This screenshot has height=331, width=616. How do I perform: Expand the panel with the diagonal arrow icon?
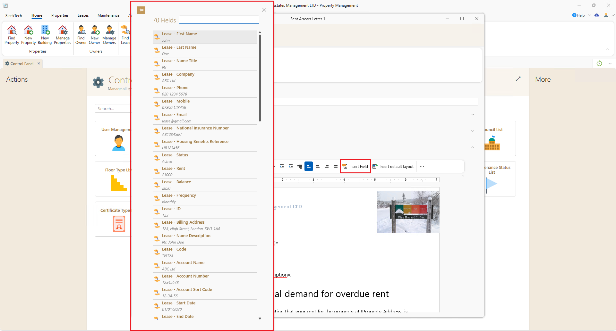518,79
